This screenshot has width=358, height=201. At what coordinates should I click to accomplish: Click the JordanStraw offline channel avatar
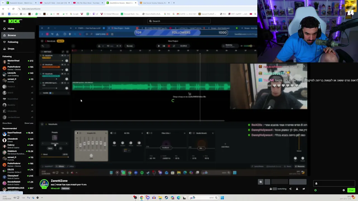[4, 117]
